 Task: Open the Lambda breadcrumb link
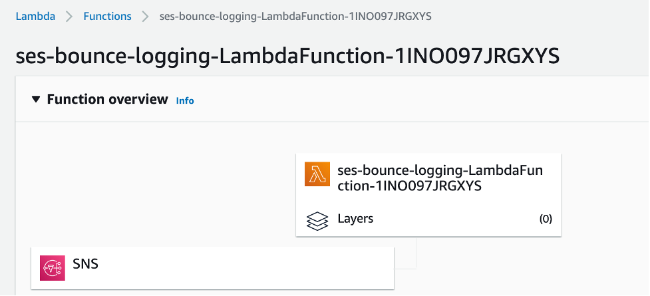[35, 17]
